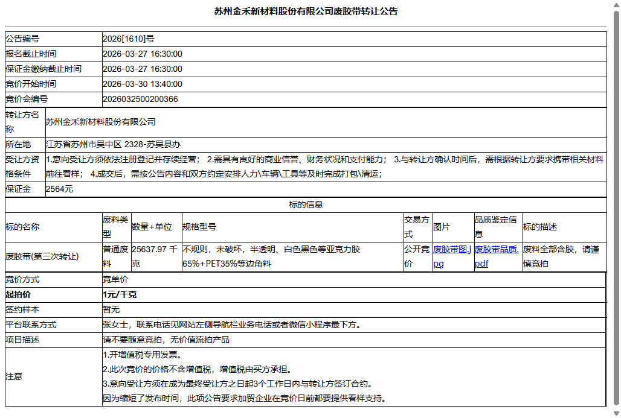621x418 pixels.
Task: Select the 起拍价 value 1元/千克
Action: [x=118, y=295]
